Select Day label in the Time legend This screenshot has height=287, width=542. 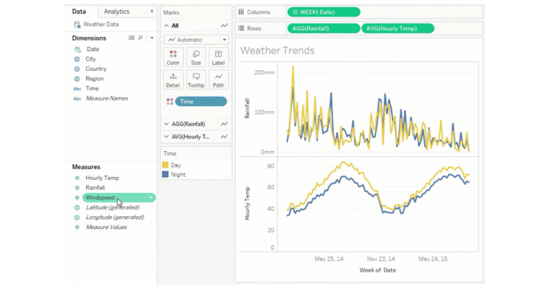tap(176, 166)
